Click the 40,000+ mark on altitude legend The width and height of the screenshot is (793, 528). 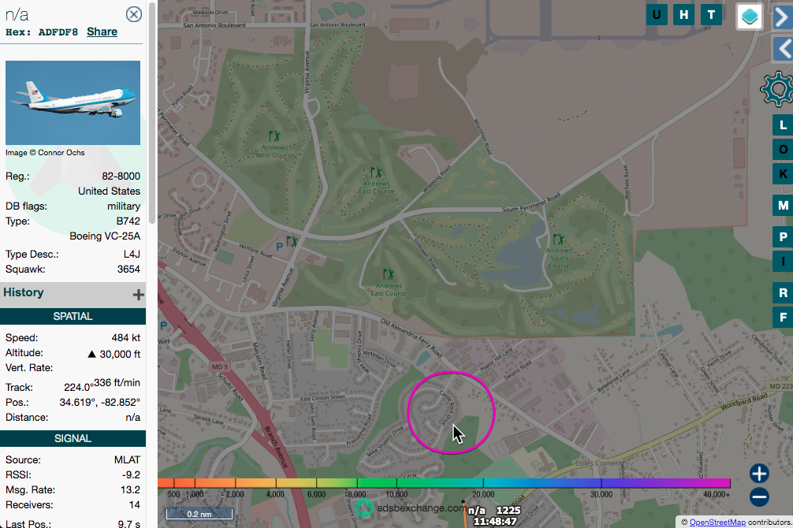[717, 494]
